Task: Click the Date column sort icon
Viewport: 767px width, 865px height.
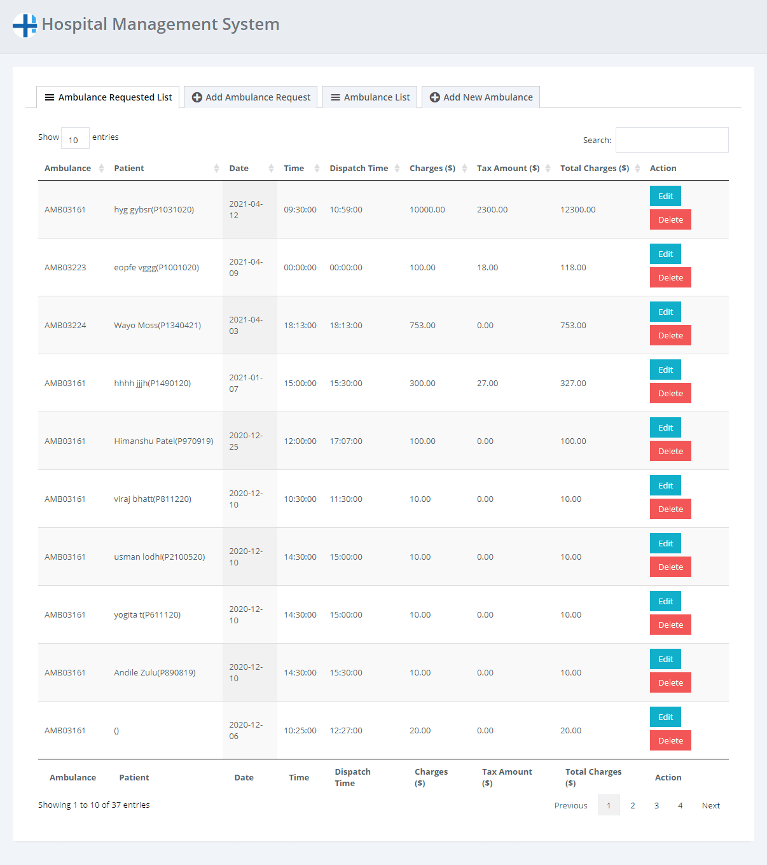Action: (271, 169)
